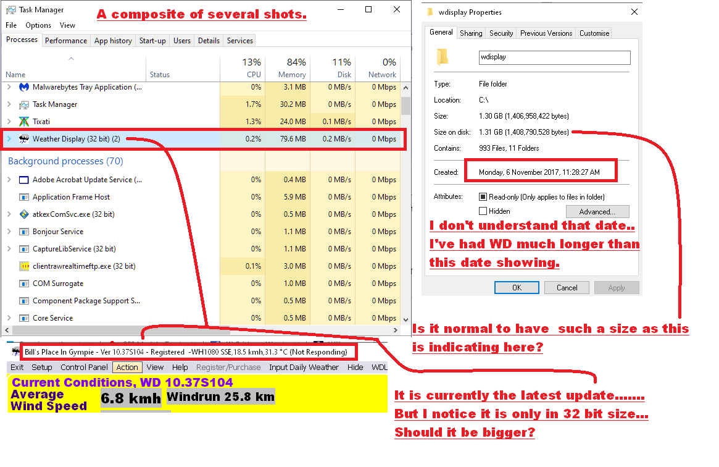Sort processes by Disk column
The width and height of the screenshot is (719, 467).
pyautogui.click(x=333, y=69)
